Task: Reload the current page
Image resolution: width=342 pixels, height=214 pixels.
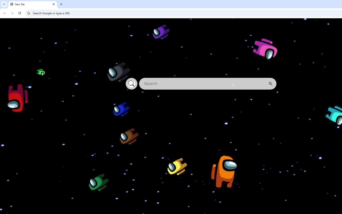Action: tap(20, 13)
